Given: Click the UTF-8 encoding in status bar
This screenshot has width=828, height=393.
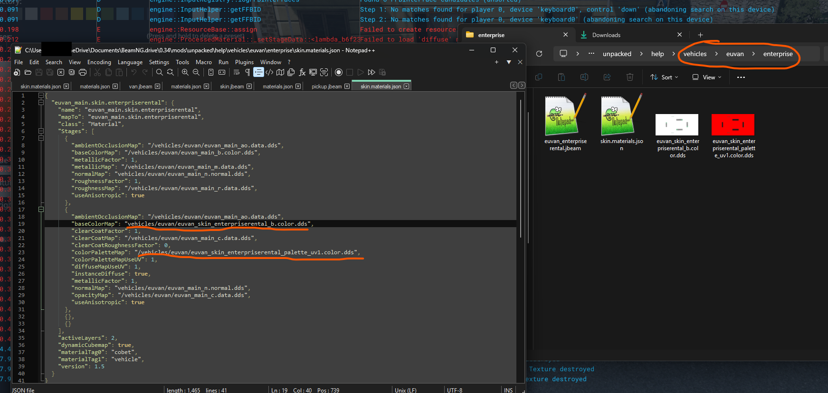Looking at the screenshot, I should coord(454,390).
